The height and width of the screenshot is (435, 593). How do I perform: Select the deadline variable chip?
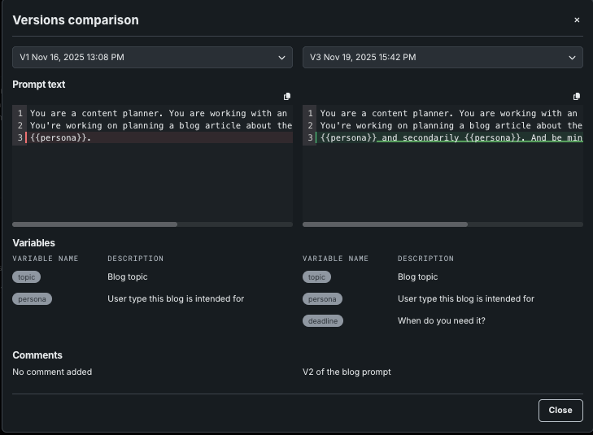click(x=322, y=321)
